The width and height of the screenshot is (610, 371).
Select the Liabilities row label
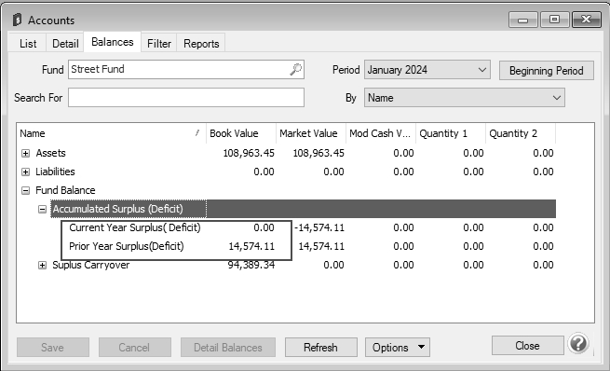55,172
